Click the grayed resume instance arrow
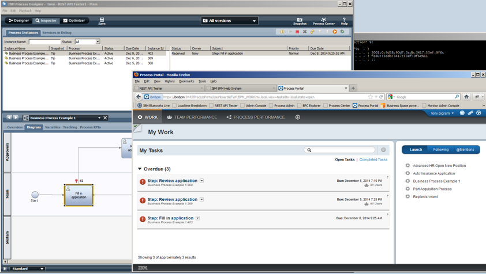Image resolution: width=486 pixels, height=274 pixels. coord(290,32)
